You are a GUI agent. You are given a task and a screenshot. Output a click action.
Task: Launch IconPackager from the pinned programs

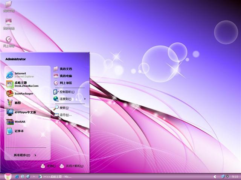(23, 93)
